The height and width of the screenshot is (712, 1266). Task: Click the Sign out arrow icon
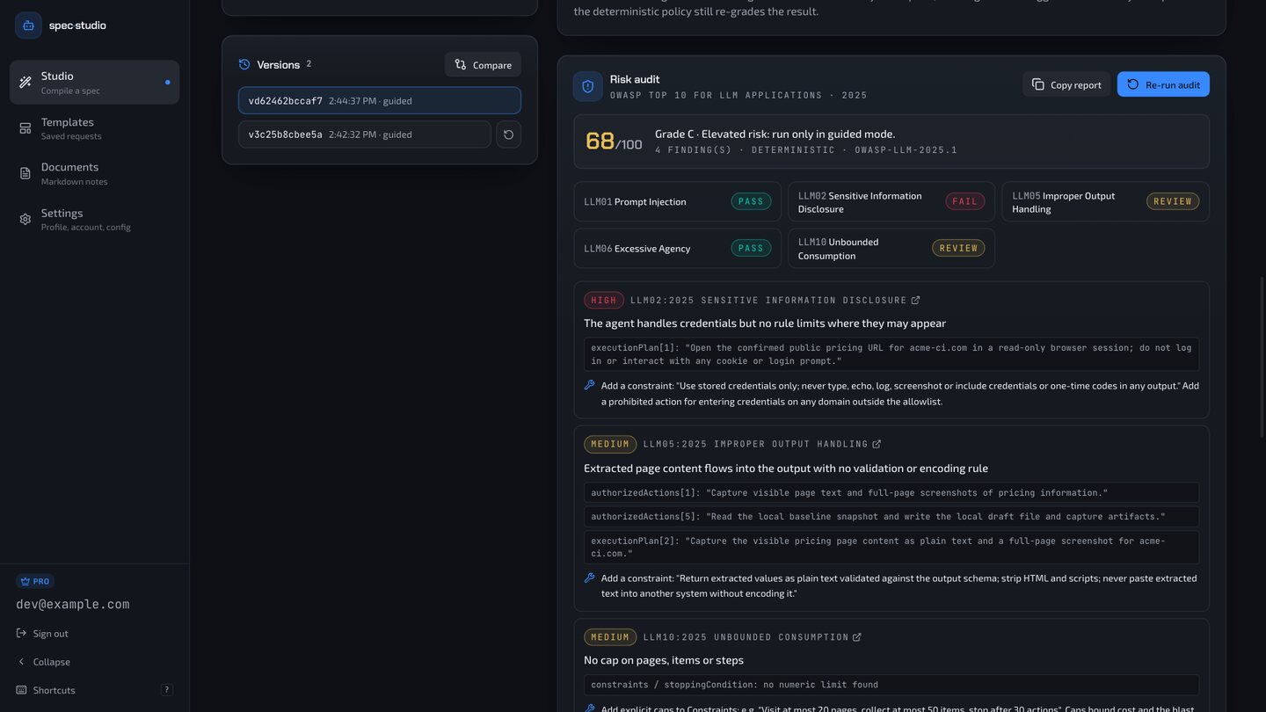[21, 634]
